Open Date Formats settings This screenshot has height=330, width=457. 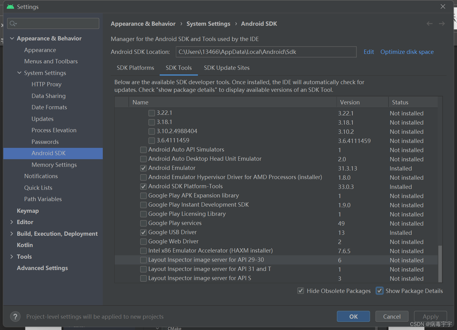click(49, 107)
